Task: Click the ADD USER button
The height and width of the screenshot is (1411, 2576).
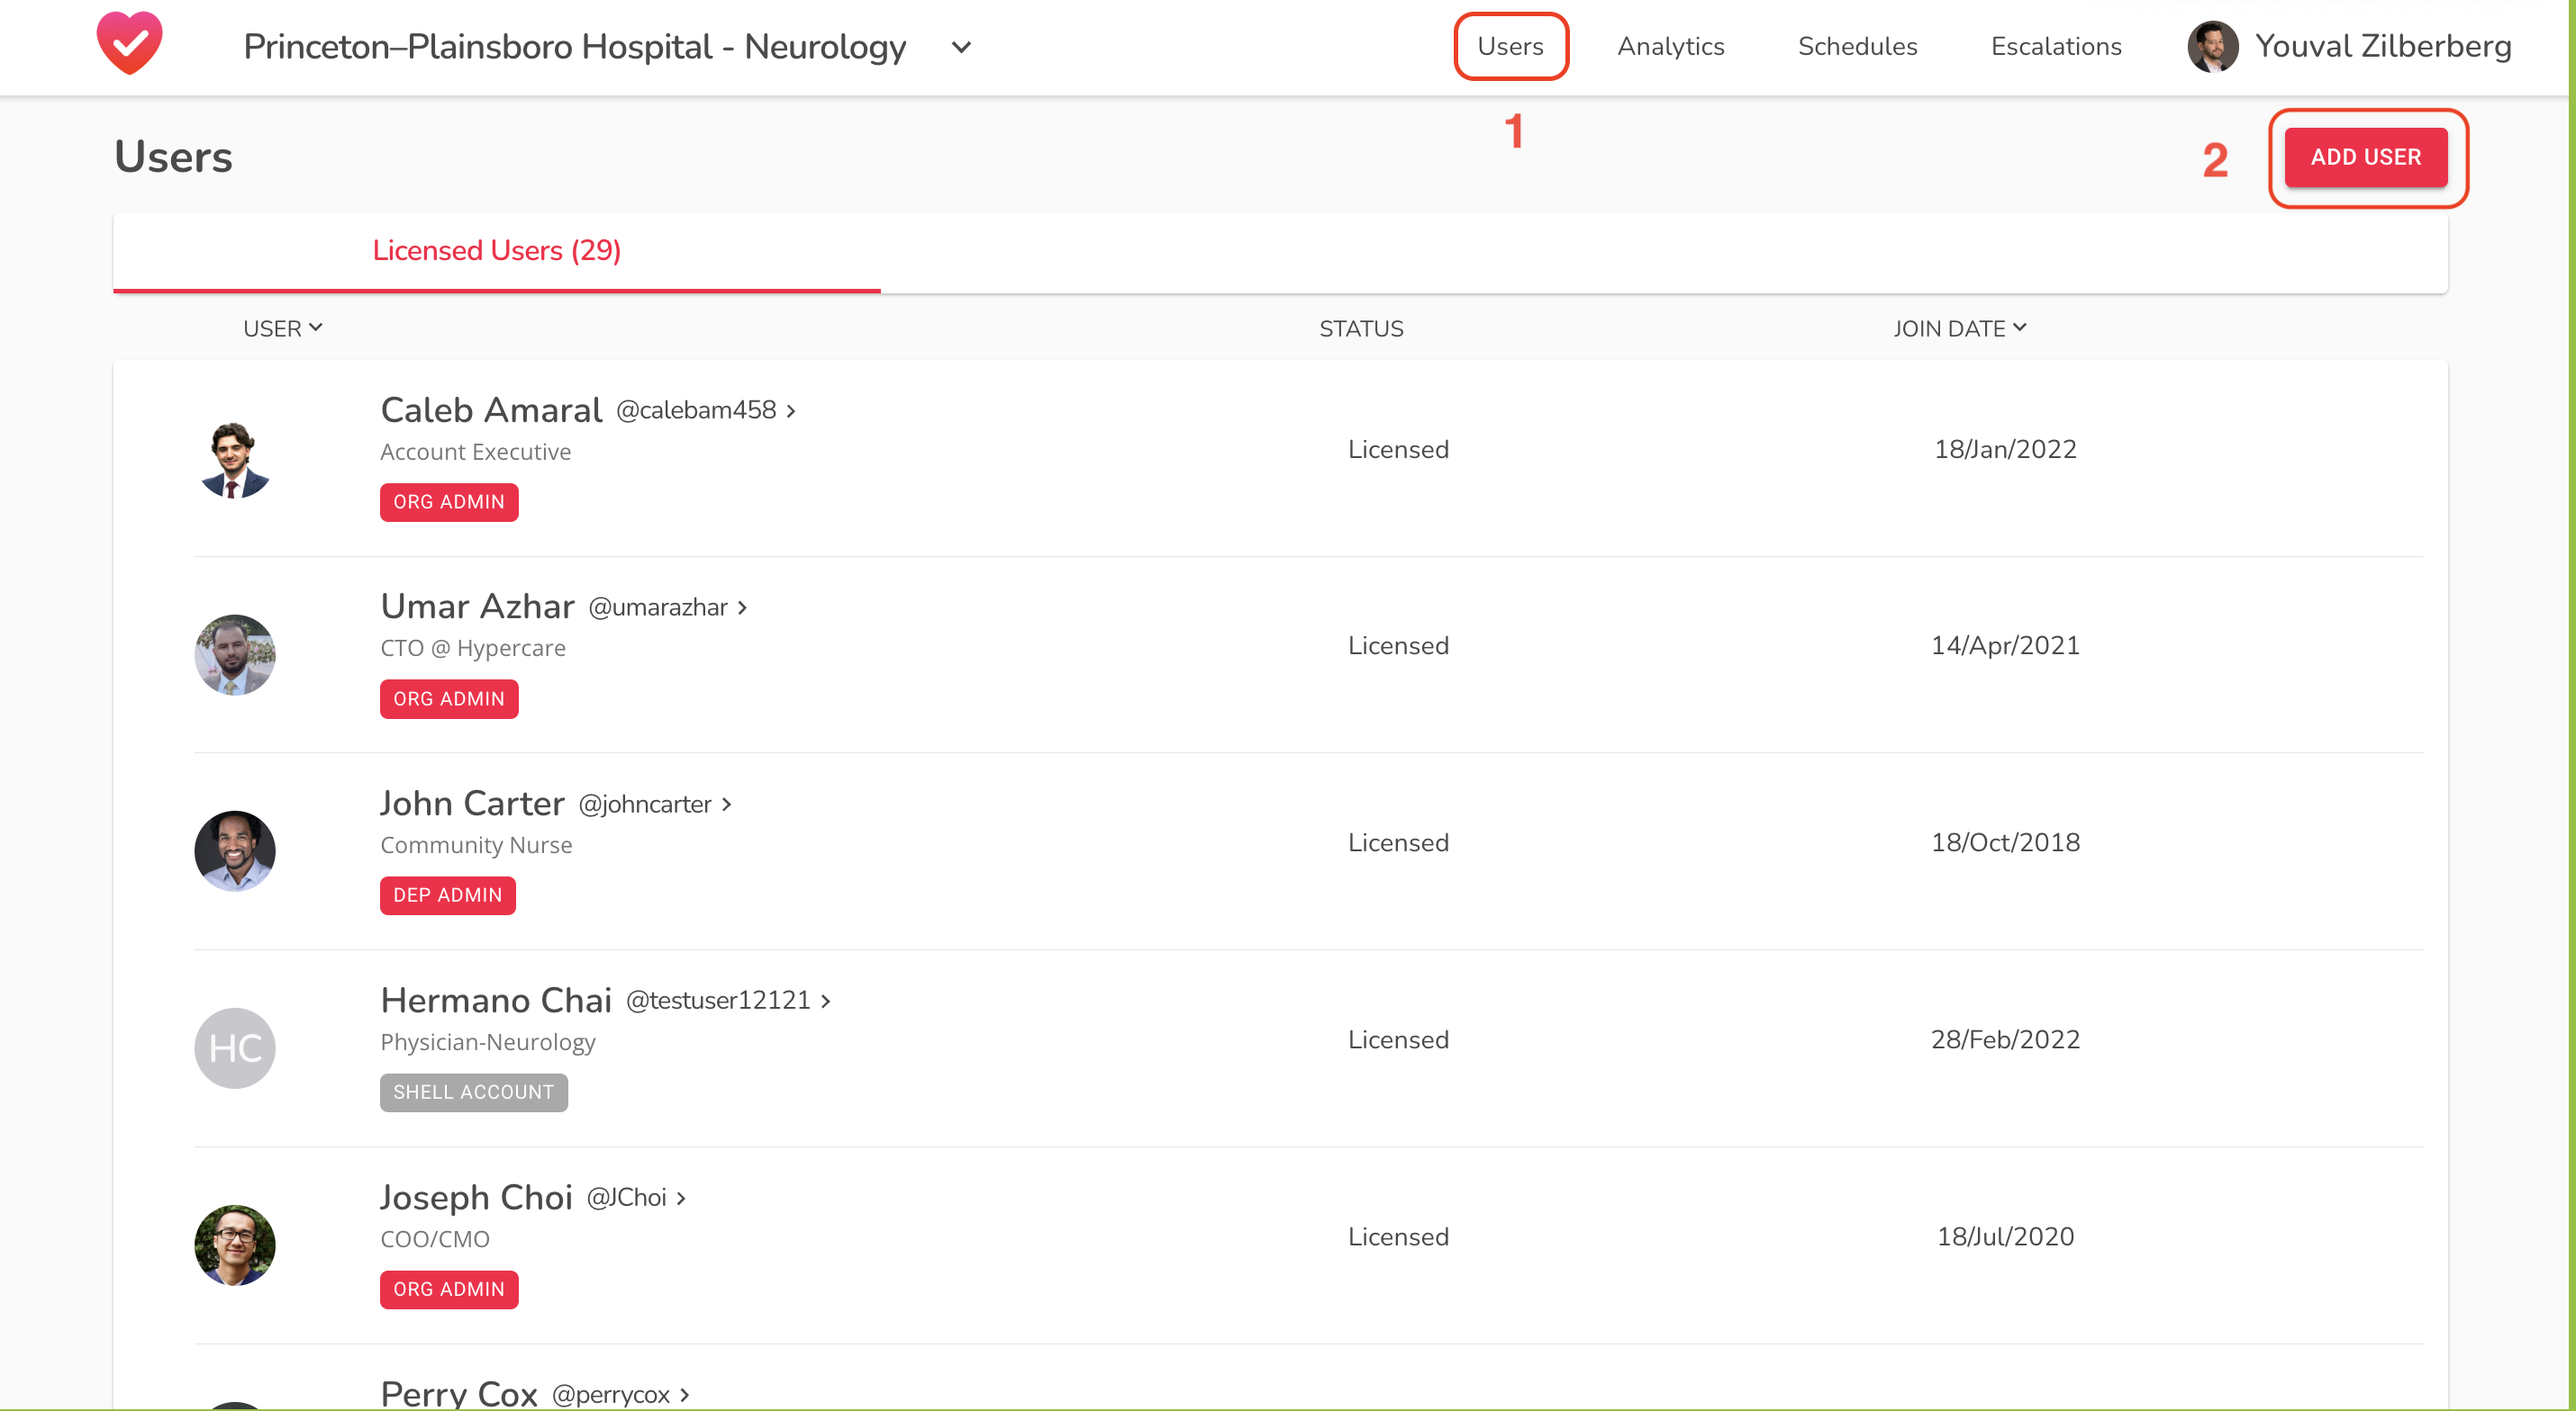Action: (2366, 157)
